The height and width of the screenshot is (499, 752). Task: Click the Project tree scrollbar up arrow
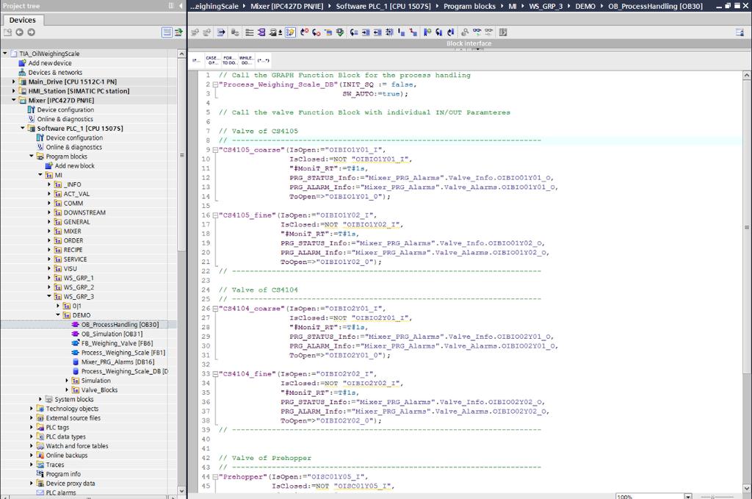[x=181, y=54]
